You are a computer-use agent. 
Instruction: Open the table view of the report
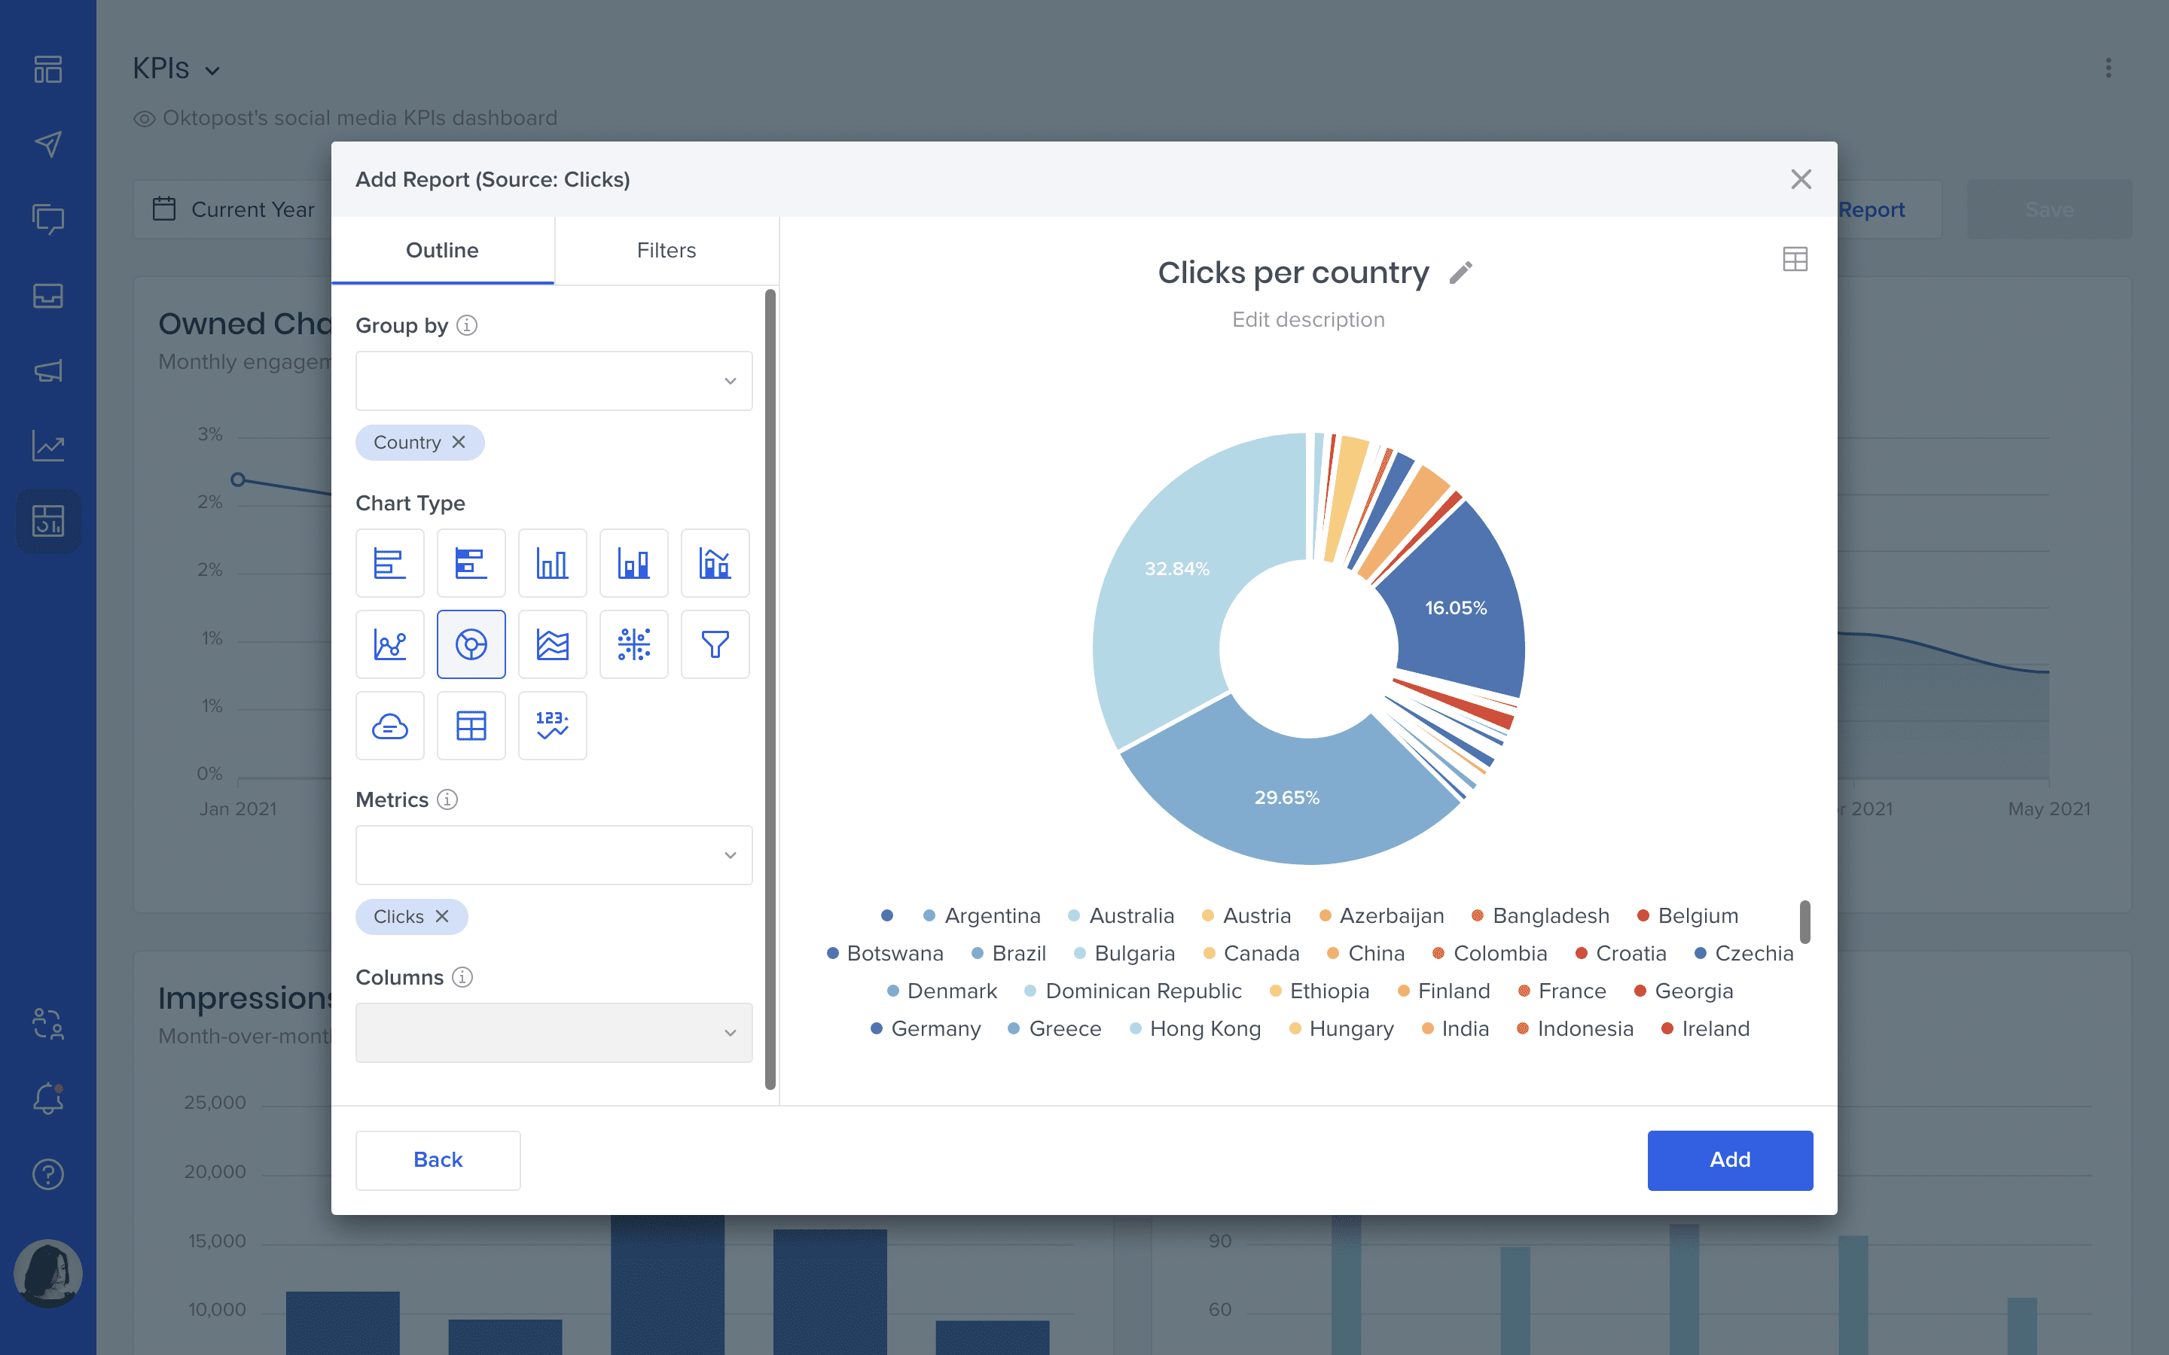click(1795, 259)
